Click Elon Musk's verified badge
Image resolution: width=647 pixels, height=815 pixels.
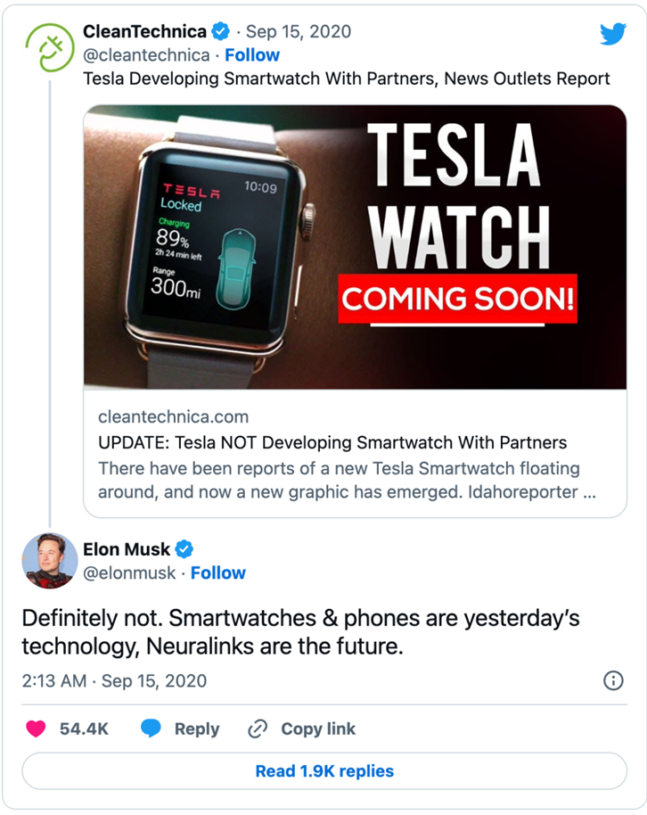(x=184, y=549)
